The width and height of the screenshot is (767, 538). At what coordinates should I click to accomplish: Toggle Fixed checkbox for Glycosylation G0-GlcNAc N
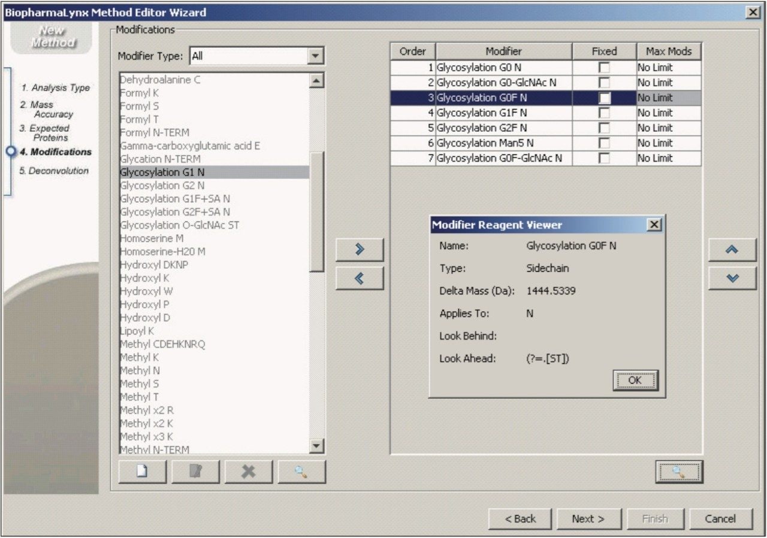(x=604, y=83)
